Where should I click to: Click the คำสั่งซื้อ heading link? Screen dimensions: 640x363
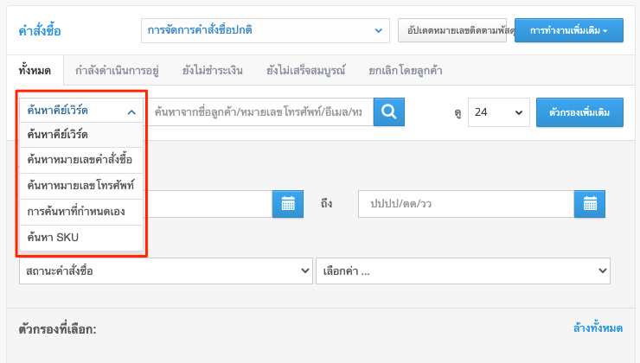(40, 31)
